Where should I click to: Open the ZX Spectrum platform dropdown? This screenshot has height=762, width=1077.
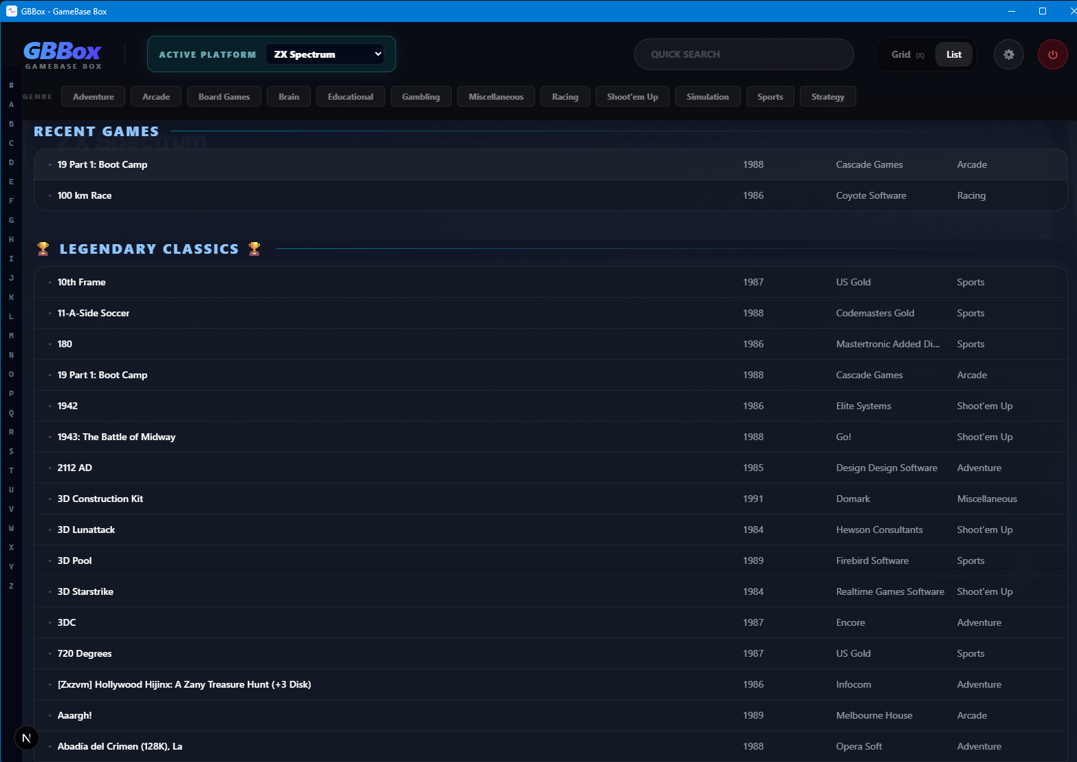(x=325, y=54)
